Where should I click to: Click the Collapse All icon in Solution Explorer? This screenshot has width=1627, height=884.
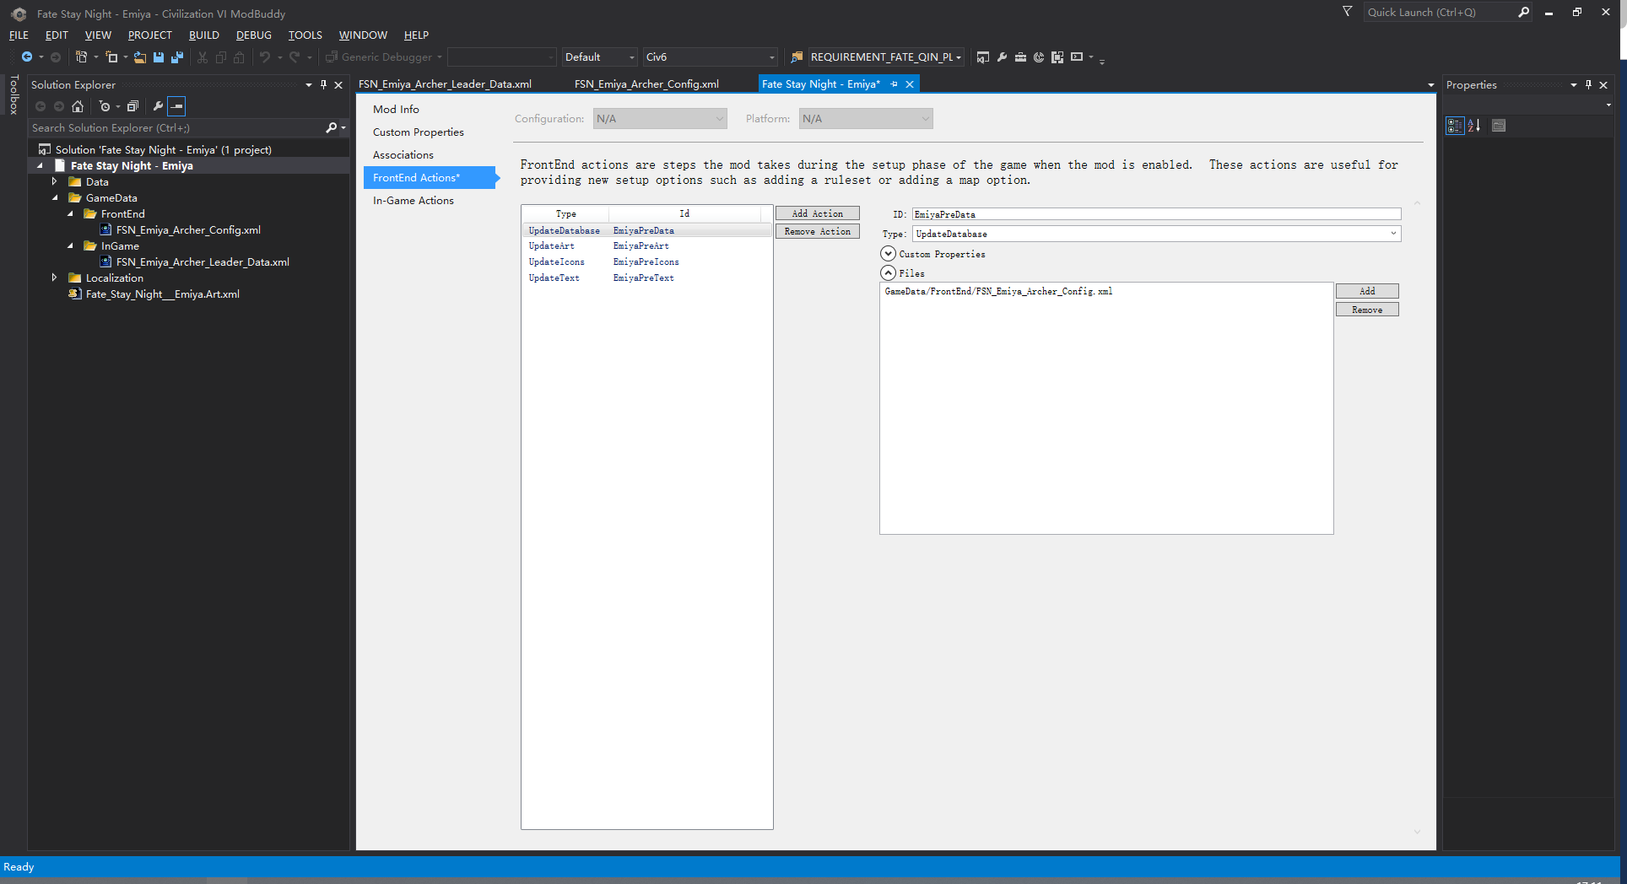tap(132, 106)
